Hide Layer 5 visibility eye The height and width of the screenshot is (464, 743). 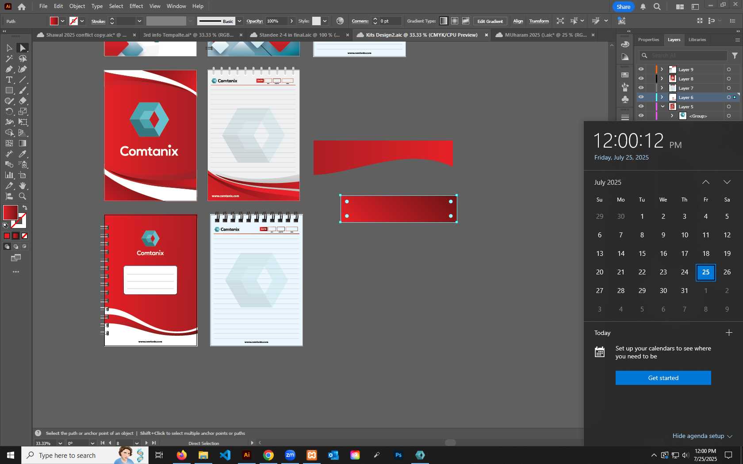click(x=641, y=106)
